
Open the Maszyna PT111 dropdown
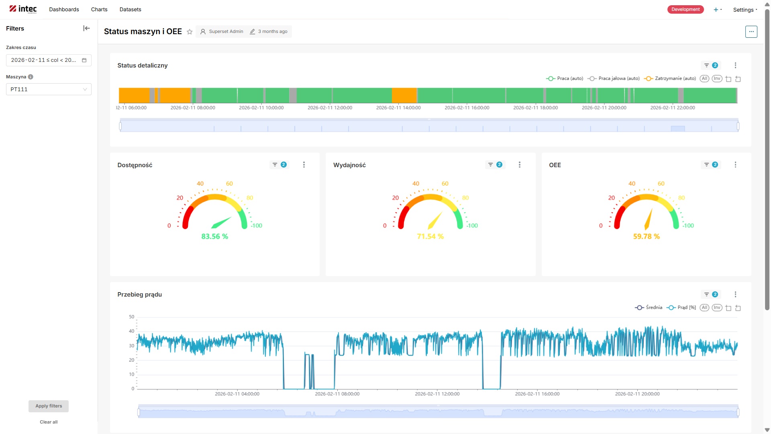[49, 89]
